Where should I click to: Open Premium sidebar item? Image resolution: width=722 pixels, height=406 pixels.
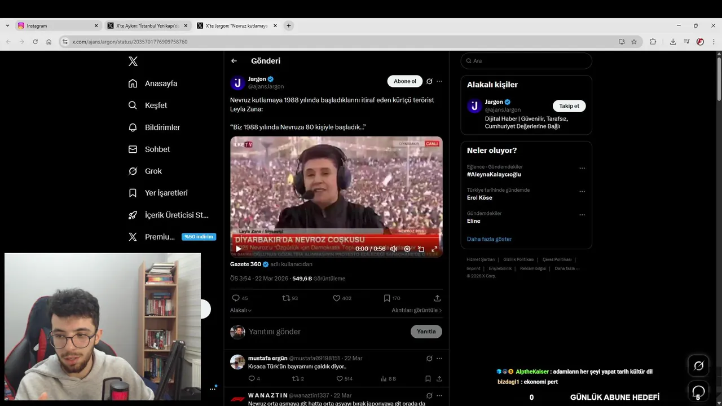pos(151,237)
